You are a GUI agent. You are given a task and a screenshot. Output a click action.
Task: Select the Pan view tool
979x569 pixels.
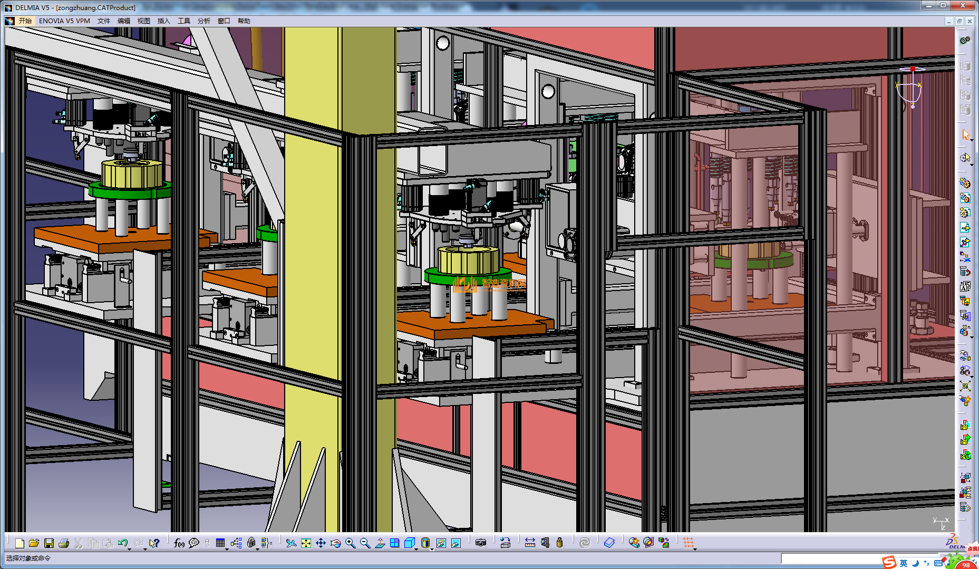coord(321,543)
